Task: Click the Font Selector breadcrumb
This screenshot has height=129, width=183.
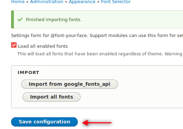Action: coord(116,2)
